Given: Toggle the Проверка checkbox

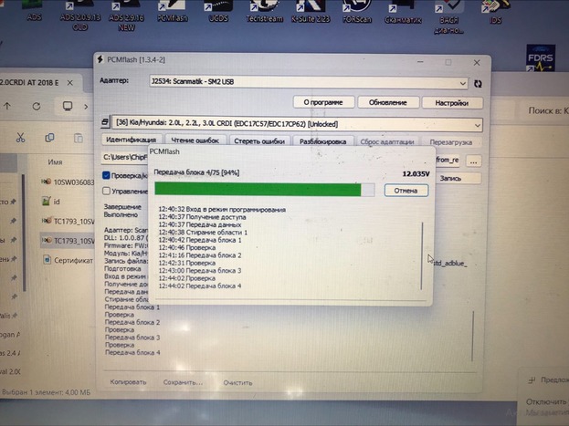Looking at the screenshot, I should [107, 175].
